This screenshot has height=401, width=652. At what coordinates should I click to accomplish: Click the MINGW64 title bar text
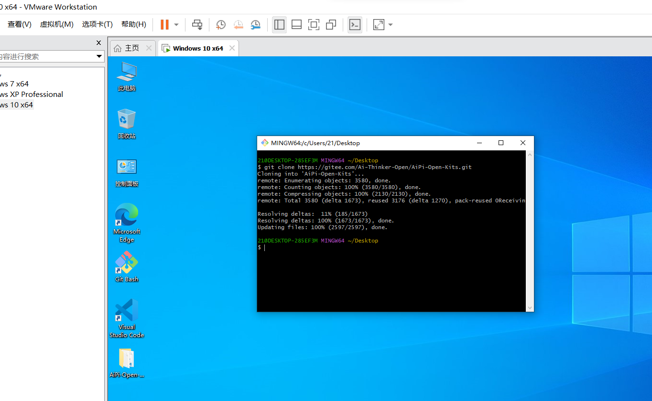[315, 143]
